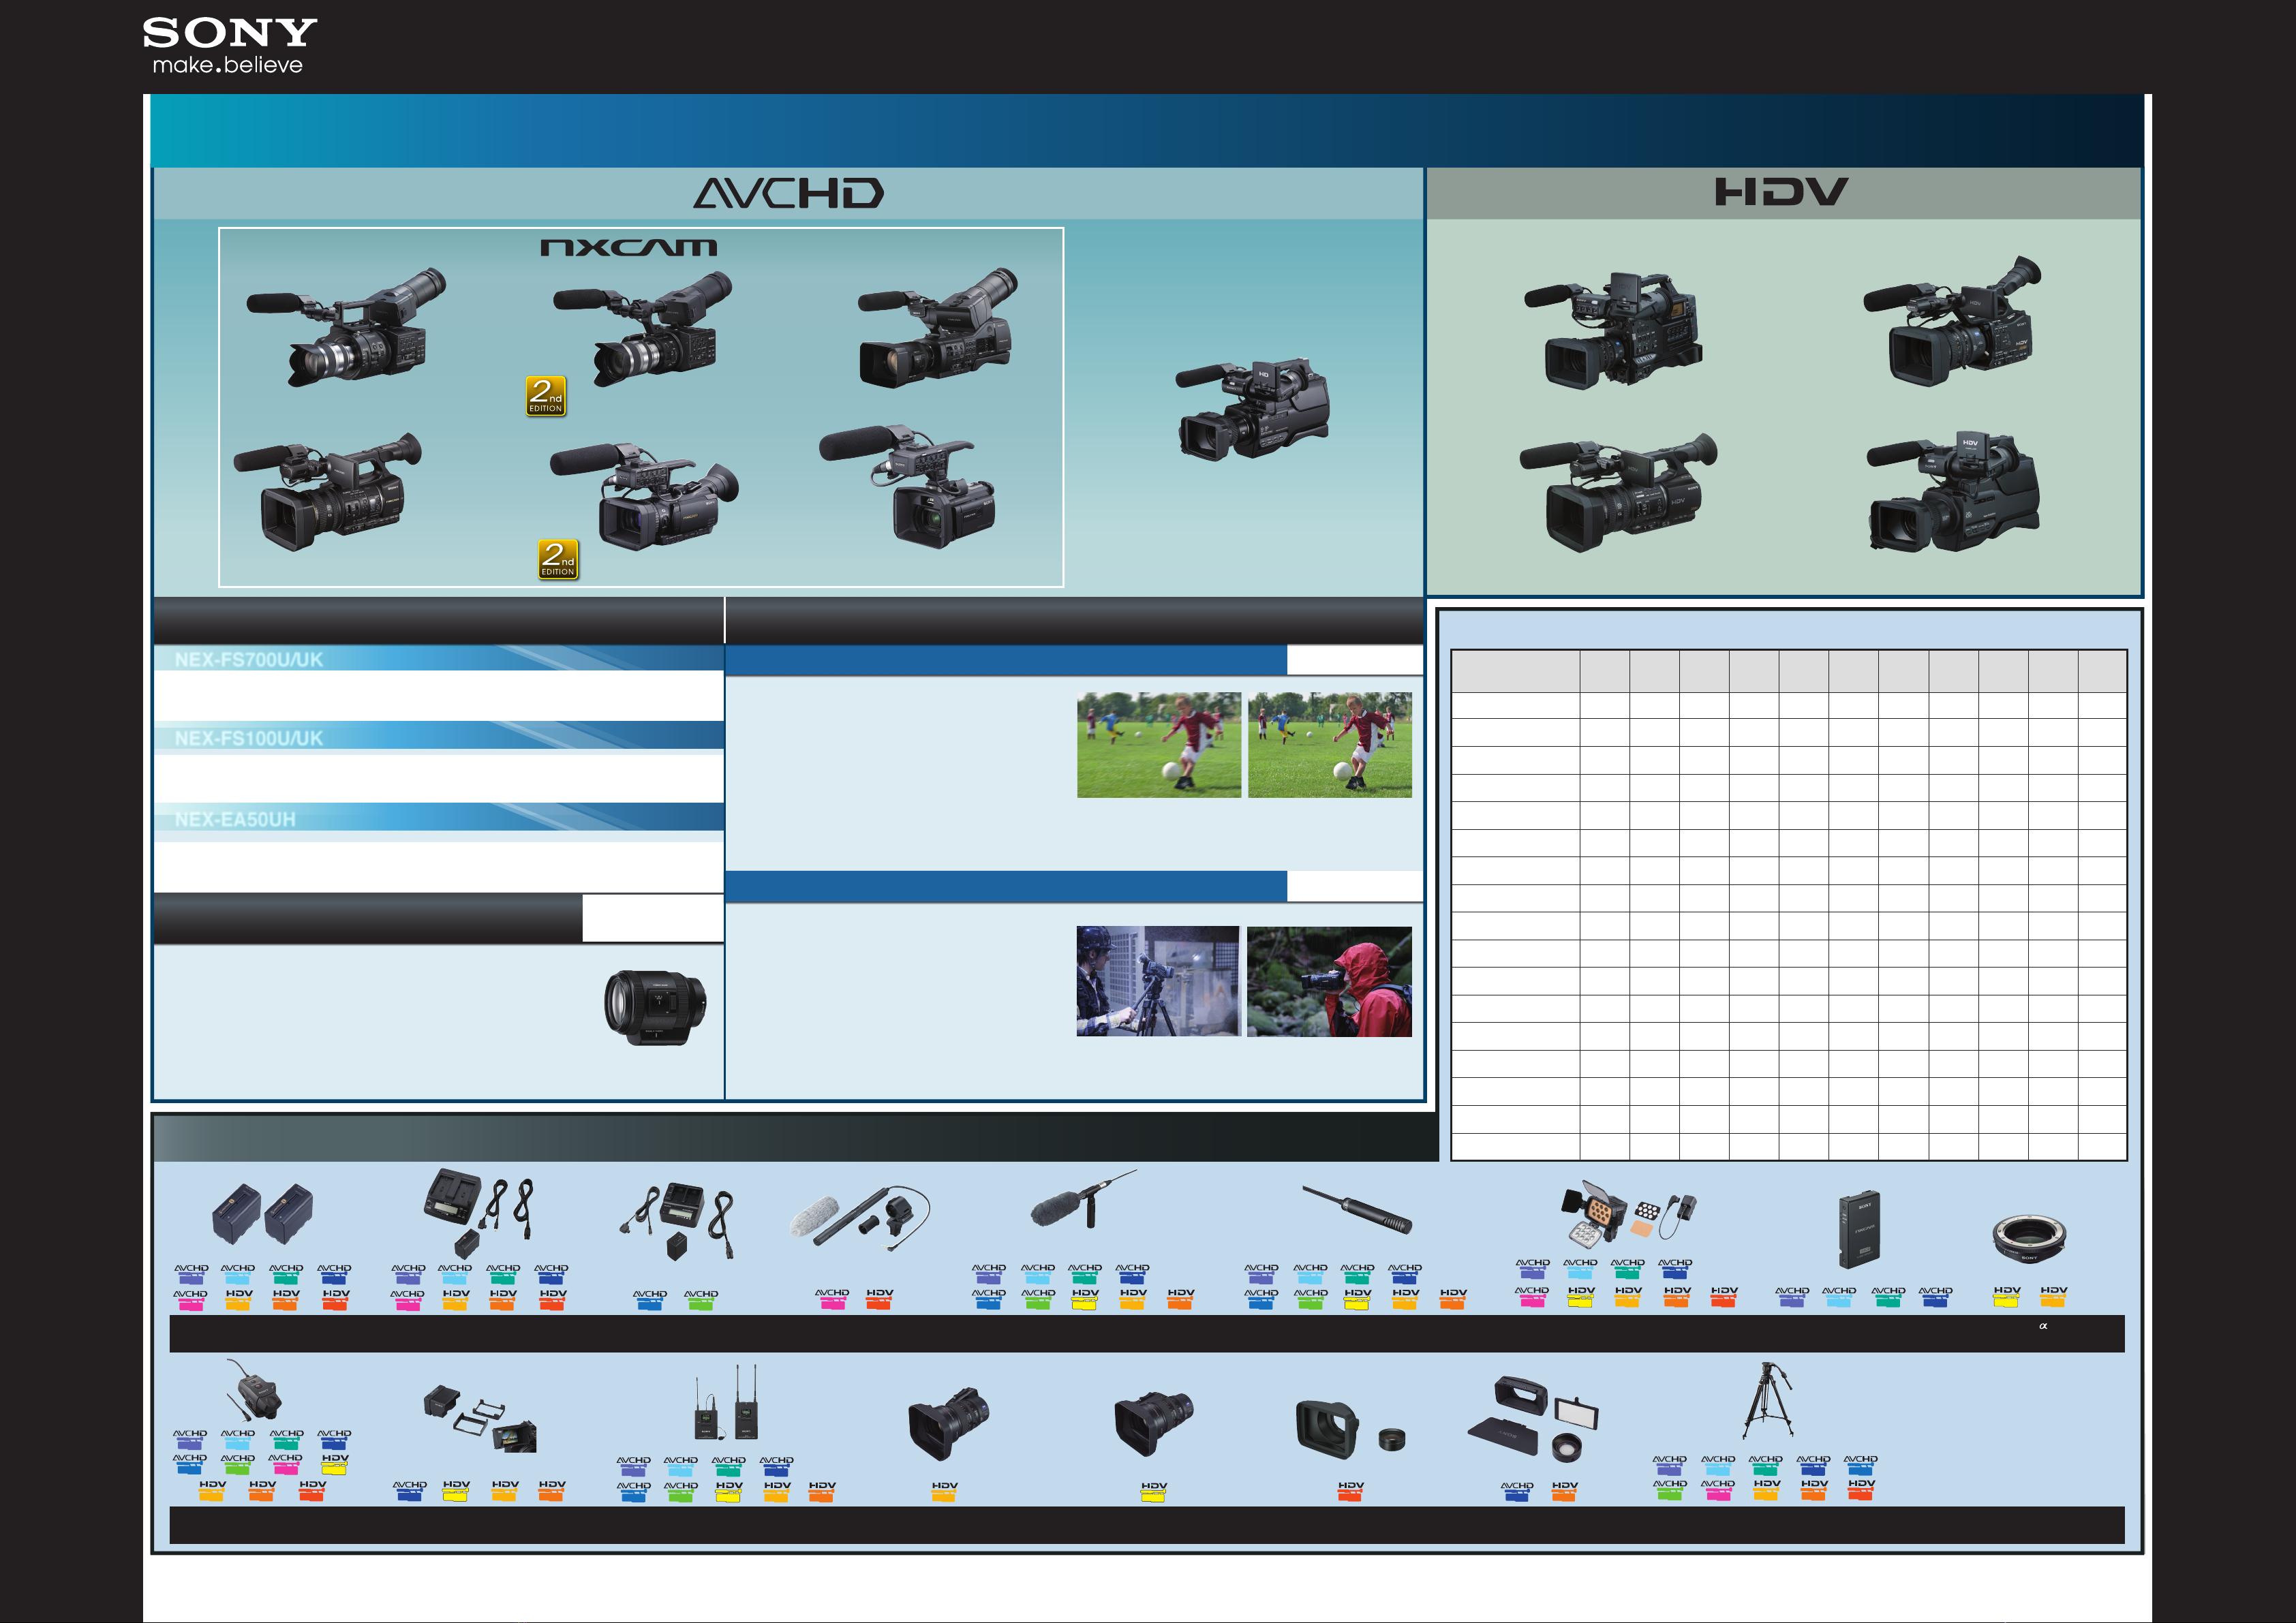Click the lower 2nd Edition gold badge
This screenshot has width=2296, height=1623.
tap(558, 559)
